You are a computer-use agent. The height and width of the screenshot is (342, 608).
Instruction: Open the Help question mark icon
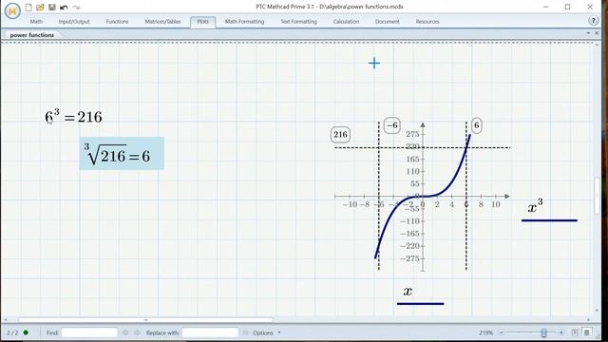coord(593,21)
